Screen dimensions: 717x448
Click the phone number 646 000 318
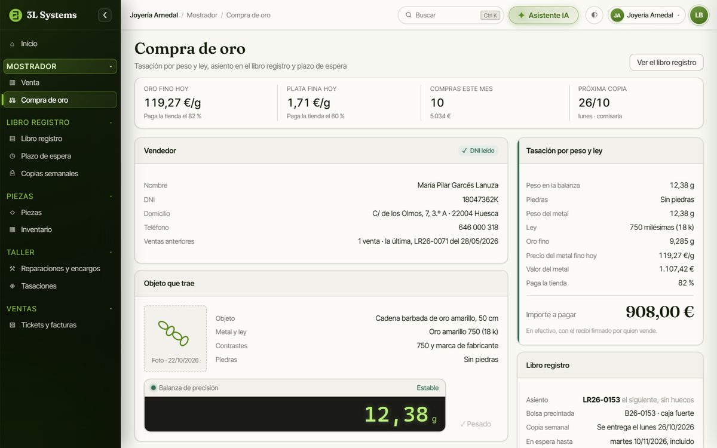coord(478,228)
